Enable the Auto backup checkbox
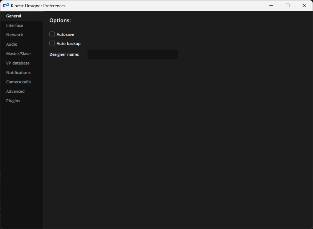This screenshot has width=313, height=229. (x=52, y=43)
